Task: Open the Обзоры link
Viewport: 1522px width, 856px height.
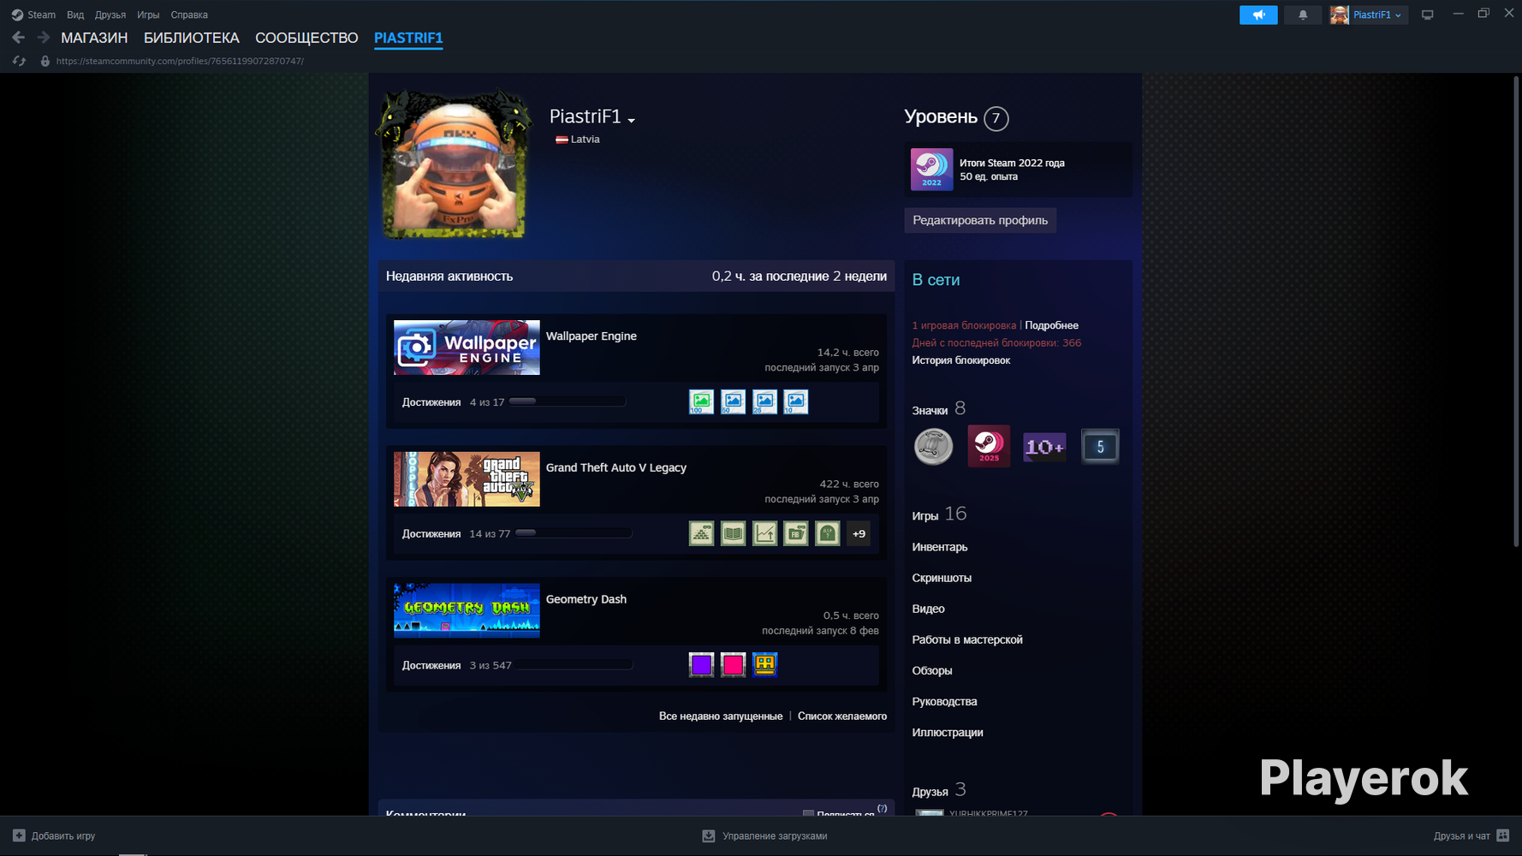Action: coord(932,670)
